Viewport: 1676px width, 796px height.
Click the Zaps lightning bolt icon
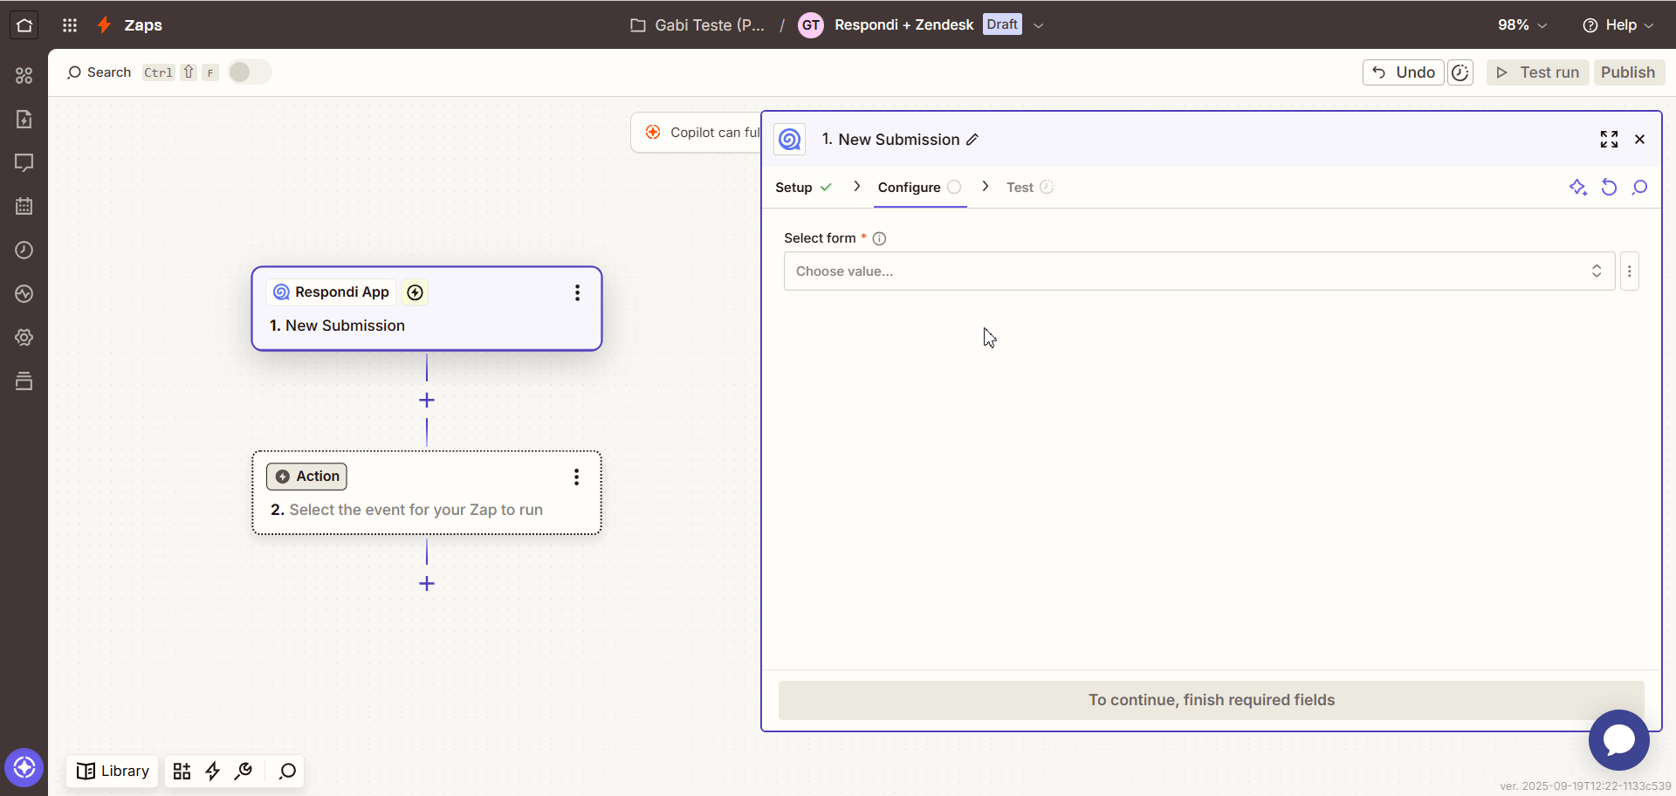[x=105, y=24]
